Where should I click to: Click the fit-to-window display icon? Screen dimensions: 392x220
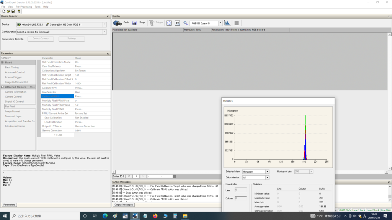169,23
